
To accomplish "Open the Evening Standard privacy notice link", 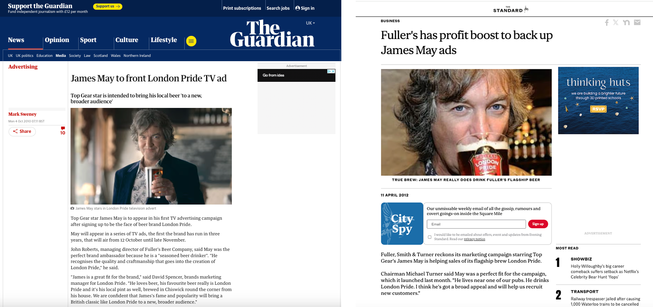I will pos(475,239).
